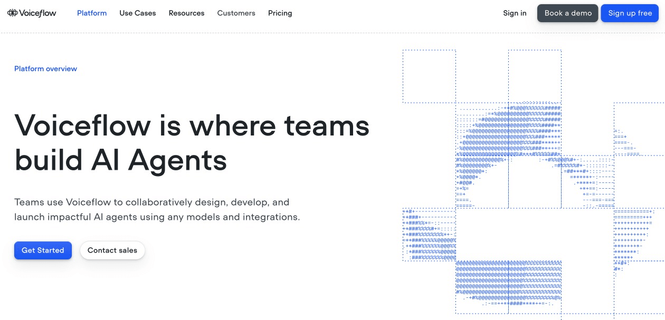Open the Use Cases dropdown

pos(137,13)
